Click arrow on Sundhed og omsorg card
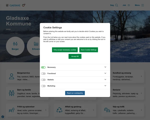150x120 pixels. pyautogui.click(x=141, y=76)
